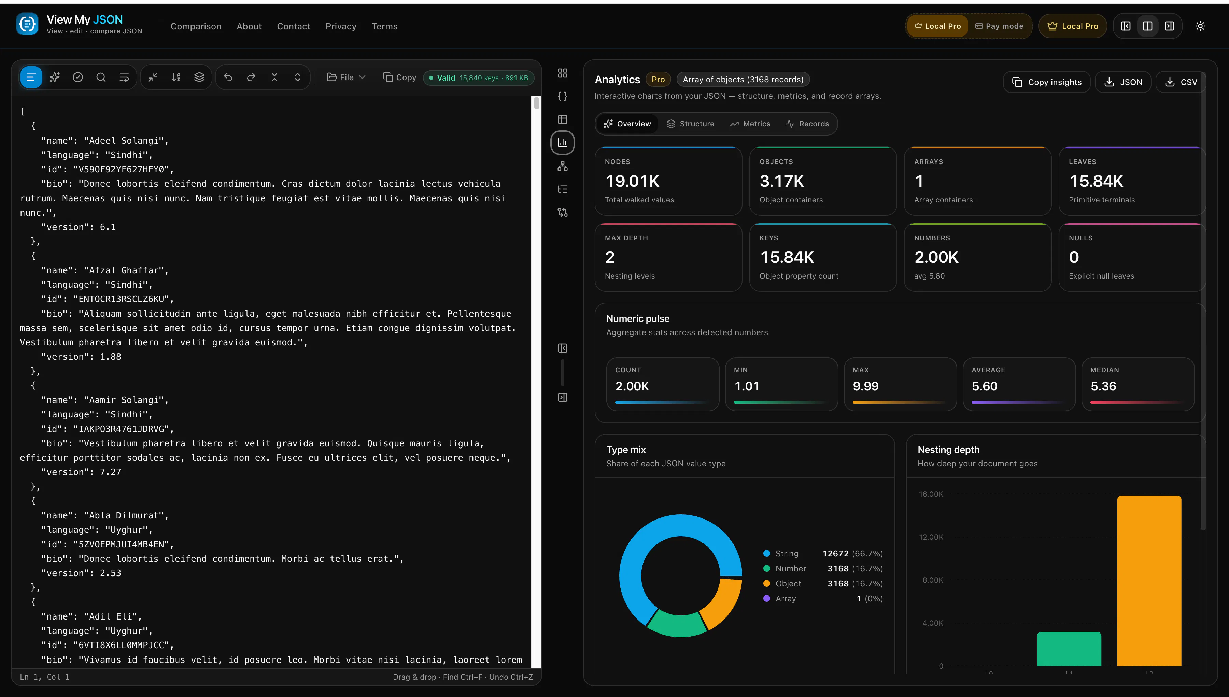Switch to the Metrics tab
1229x697 pixels.
pyautogui.click(x=750, y=124)
